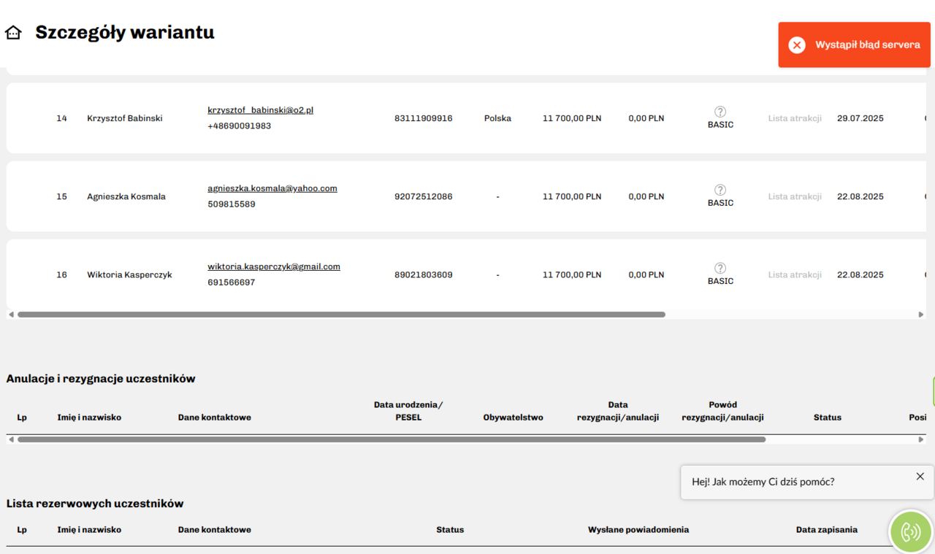Click the home icon beside the page title
The image size is (935, 554).
[13, 33]
